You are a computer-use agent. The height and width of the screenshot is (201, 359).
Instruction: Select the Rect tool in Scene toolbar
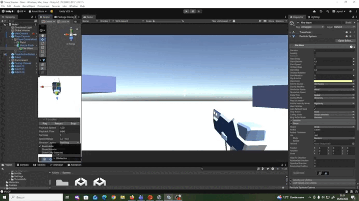(x=43, y=51)
